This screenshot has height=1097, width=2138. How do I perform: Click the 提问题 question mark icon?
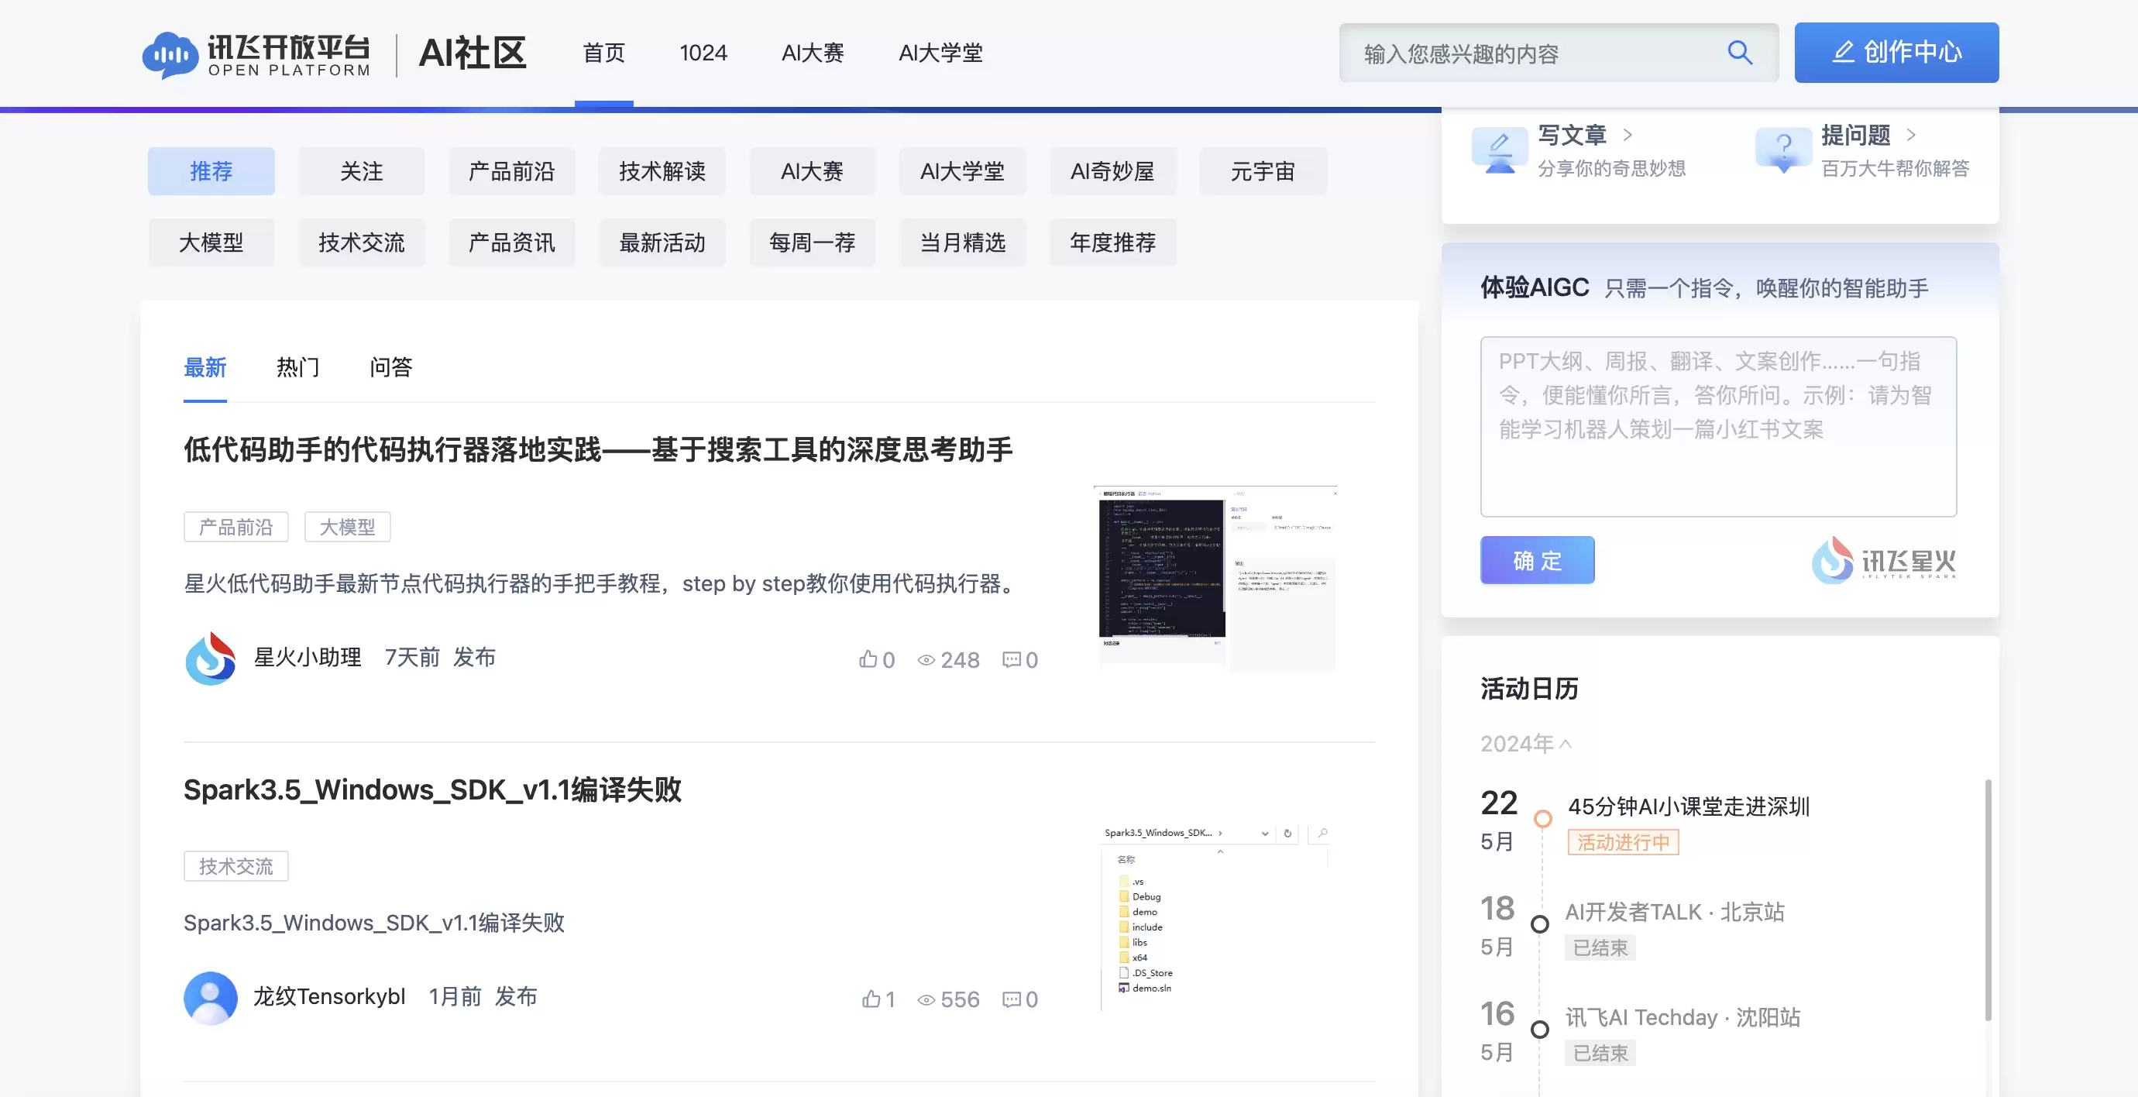click(x=1782, y=150)
